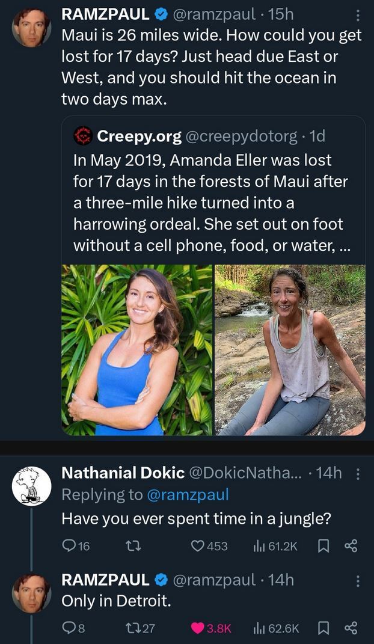Bookmark the "Only in Detroit" tweet
Screen dimensions: 374x644
point(323,628)
